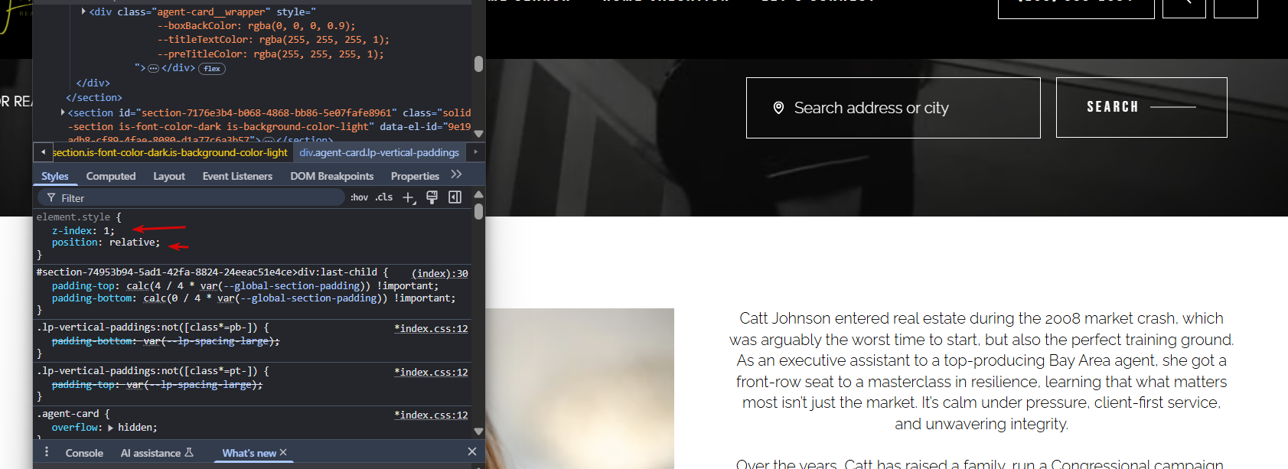Toggle the computed styles sidebar icon
The image size is (1288, 469).
pyautogui.click(x=455, y=197)
